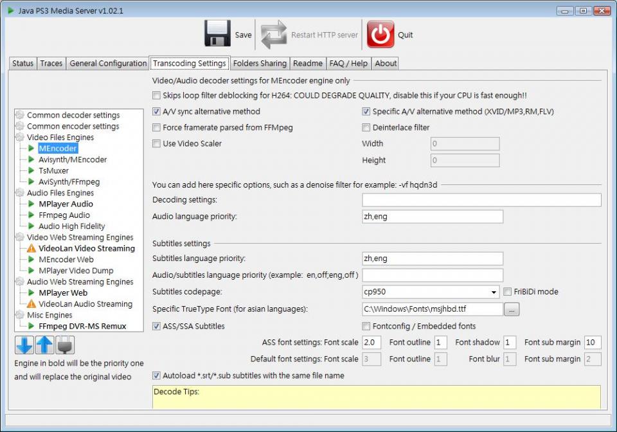Click the Save floppy disk icon
This screenshot has width=617, height=432.
coord(218,33)
